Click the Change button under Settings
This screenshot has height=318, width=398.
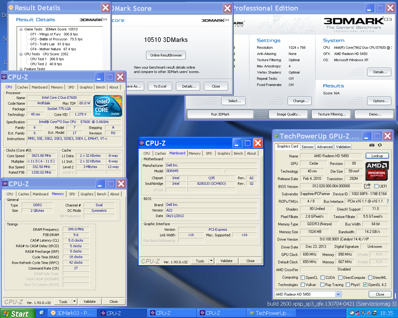(300, 101)
